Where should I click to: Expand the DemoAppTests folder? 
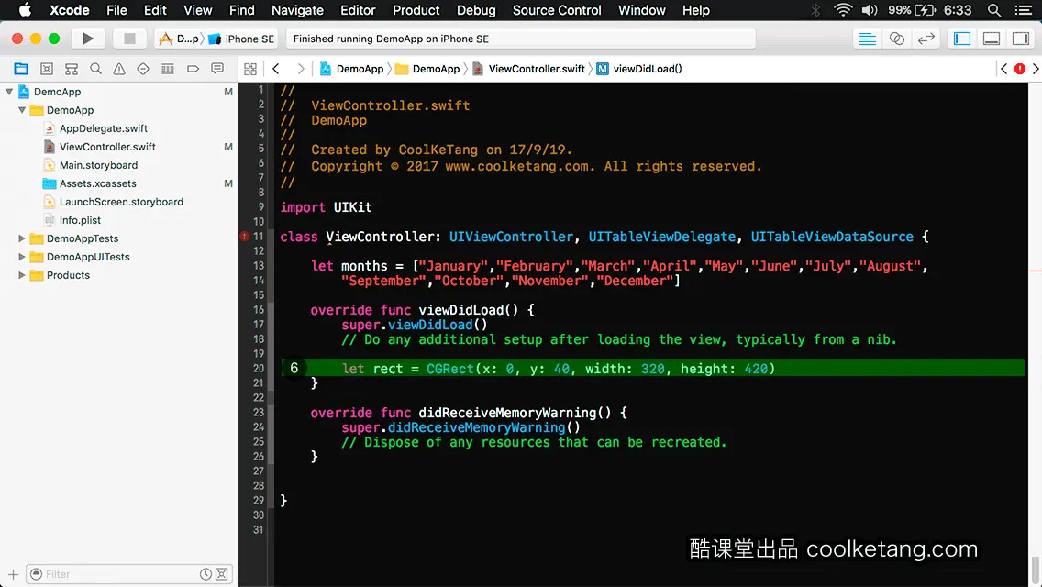coord(22,238)
